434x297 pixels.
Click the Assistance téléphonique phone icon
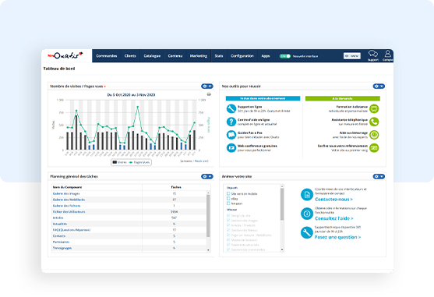click(x=374, y=122)
